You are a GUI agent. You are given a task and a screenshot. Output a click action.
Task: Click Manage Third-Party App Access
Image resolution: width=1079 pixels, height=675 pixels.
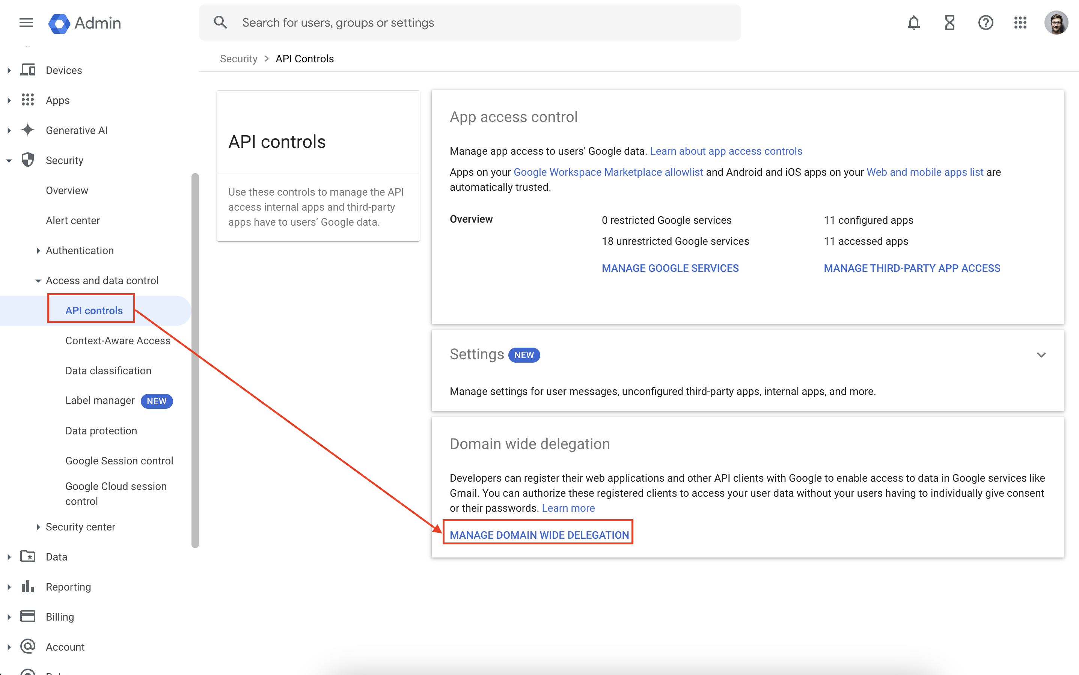[x=912, y=268]
